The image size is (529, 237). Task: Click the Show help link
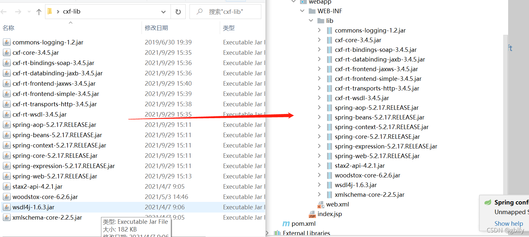(509, 223)
